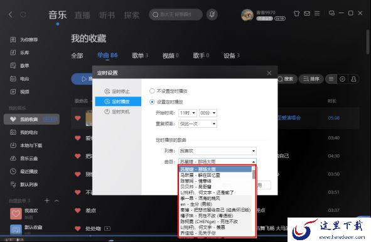Show the 视频 0 tab
371x242 pixels.
(170, 56)
